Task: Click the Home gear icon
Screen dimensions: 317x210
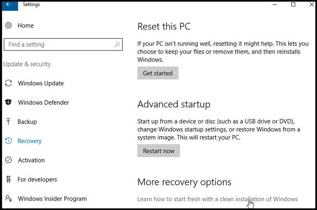Action: point(9,26)
